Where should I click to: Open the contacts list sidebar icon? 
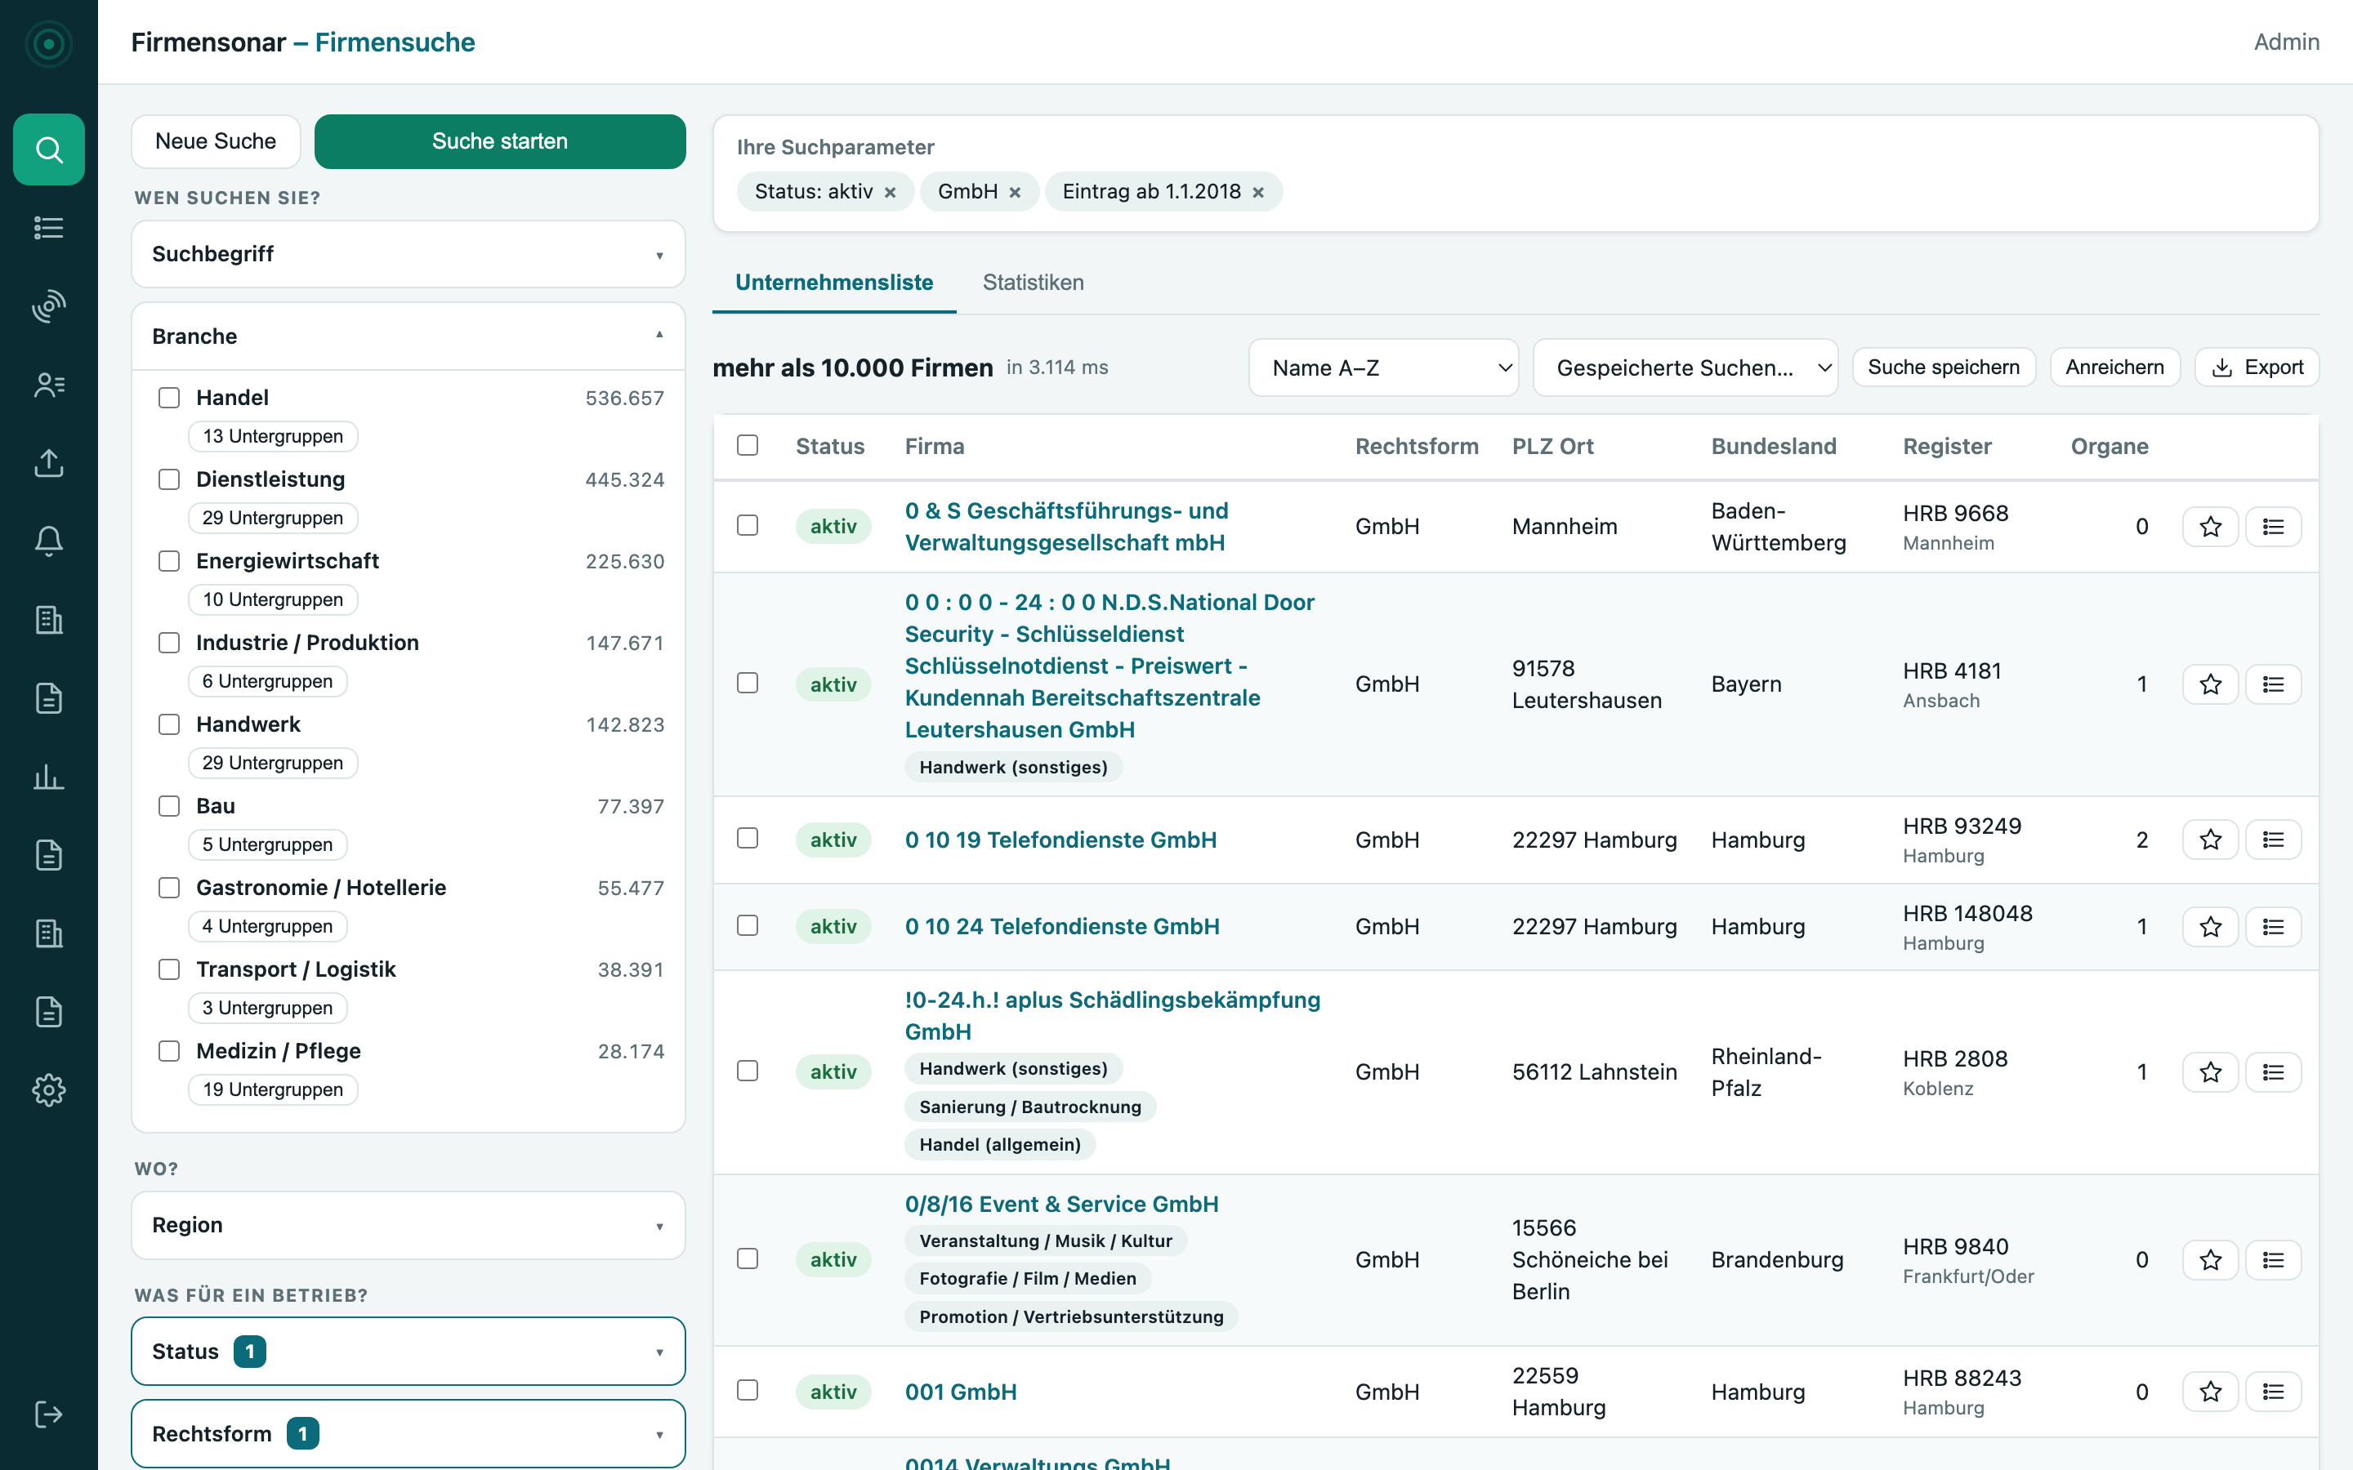(49, 385)
